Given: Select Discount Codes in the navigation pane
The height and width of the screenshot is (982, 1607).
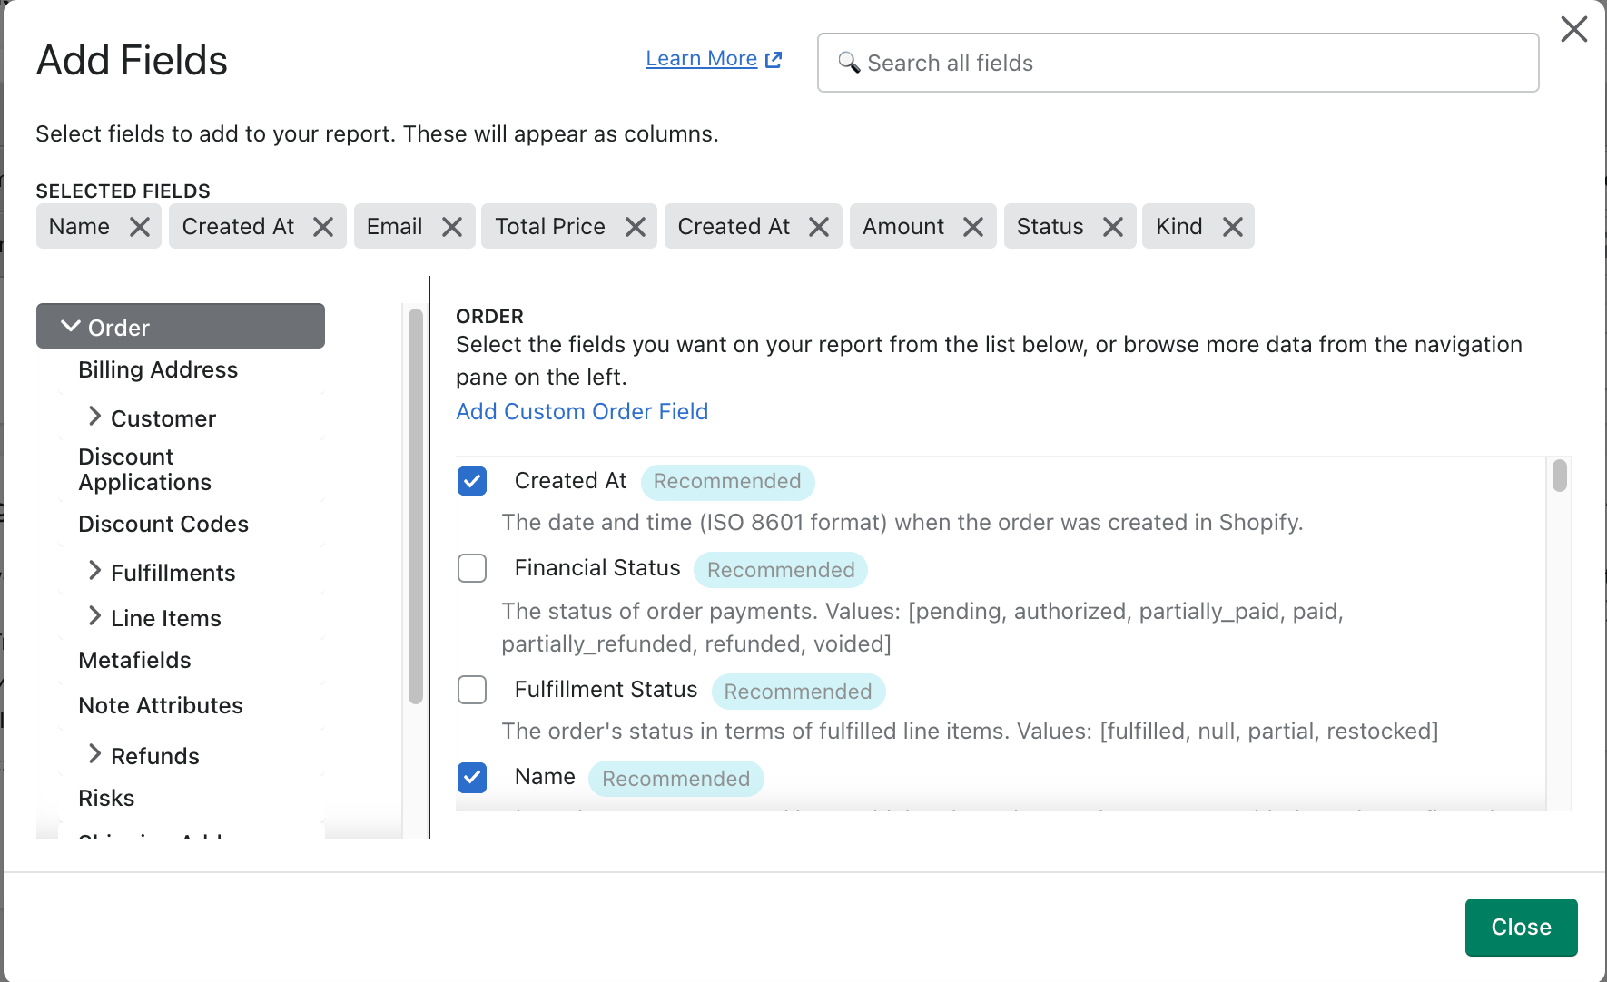Looking at the screenshot, I should click(163, 525).
